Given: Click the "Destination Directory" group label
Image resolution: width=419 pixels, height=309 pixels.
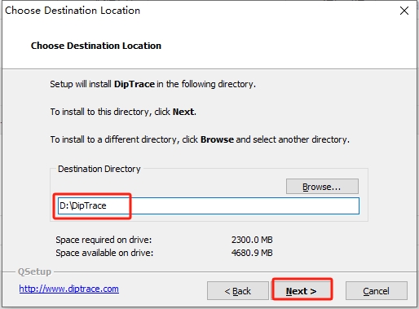Looking at the screenshot, I should [99, 169].
